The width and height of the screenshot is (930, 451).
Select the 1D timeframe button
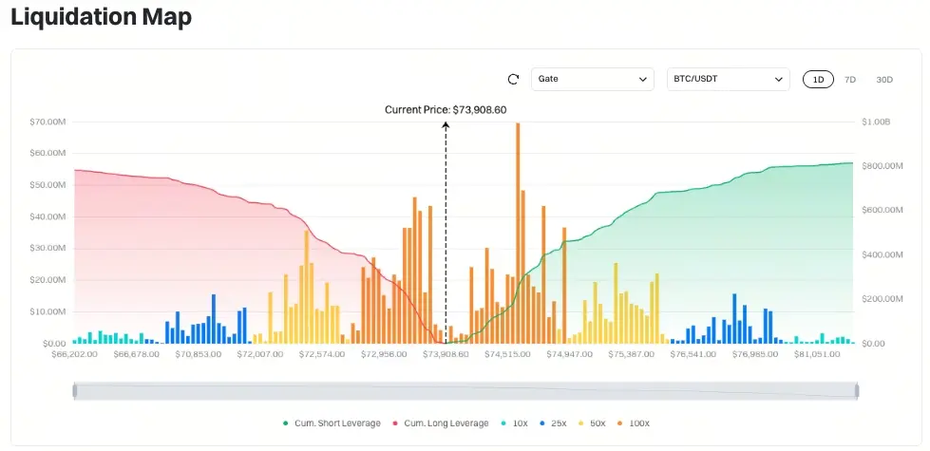pos(819,80)
